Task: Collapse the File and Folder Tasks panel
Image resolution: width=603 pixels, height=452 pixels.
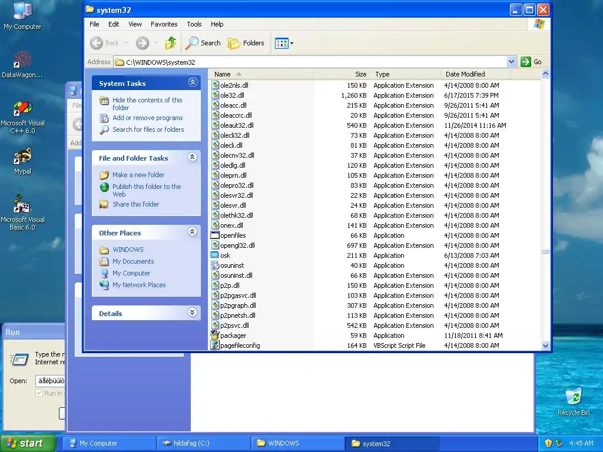Action: point(193,157)
